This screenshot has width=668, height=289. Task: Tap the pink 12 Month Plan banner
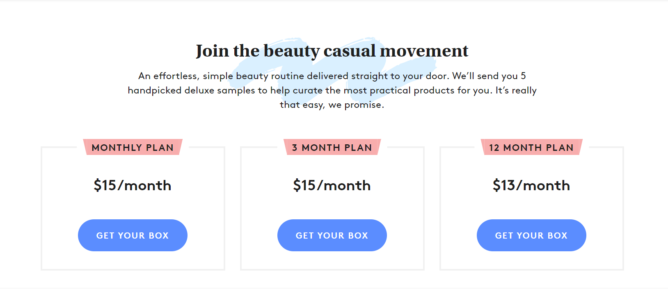coord(531,148)
